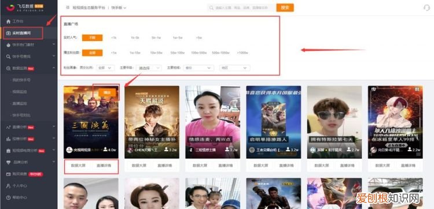434x209 pixels.
Task: Expand the 直播分析 sidebar section
Action: click(x=54, y=127)
